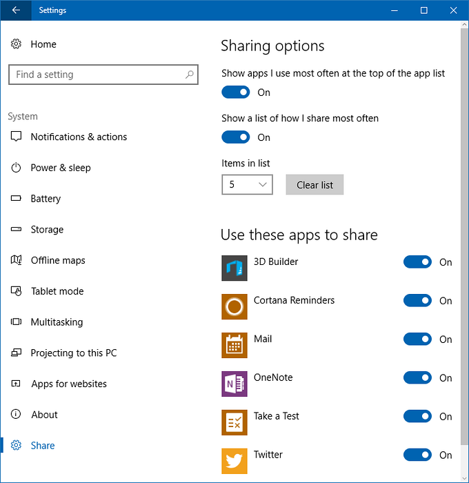Go to the Multitasking settings page

point(57,322)
